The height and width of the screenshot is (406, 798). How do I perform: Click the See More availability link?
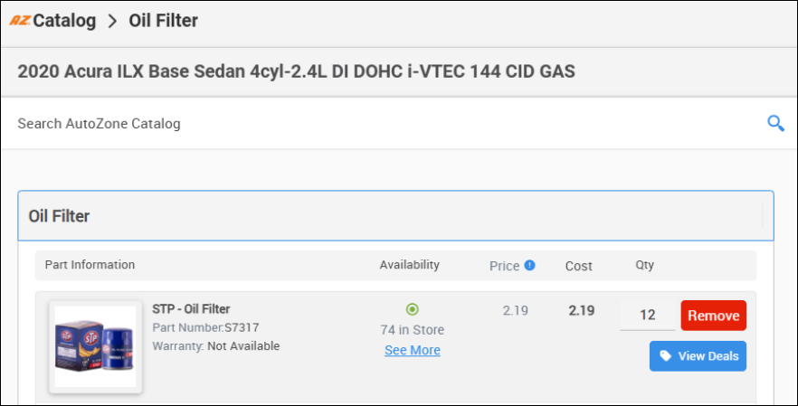[413, 350]
